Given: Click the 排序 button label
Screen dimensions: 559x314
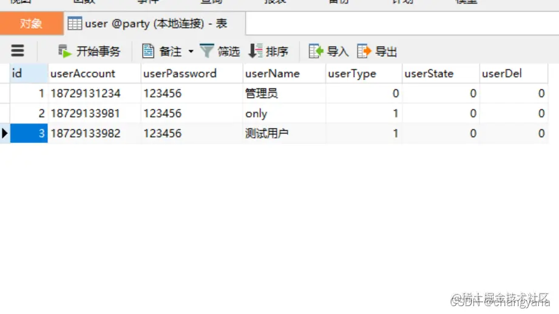Looking at the screenshot, I should tap(277, 52).
